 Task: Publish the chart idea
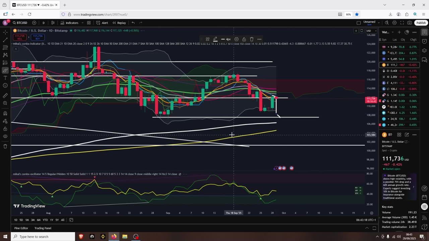pos(421,23)
